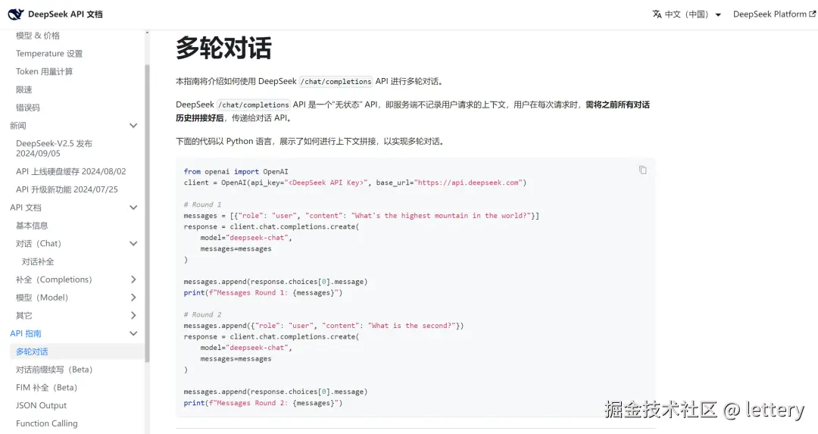Select the API 文档 sidebar category
This screenshot has height=434, width=818.
(x=26, y=208)
